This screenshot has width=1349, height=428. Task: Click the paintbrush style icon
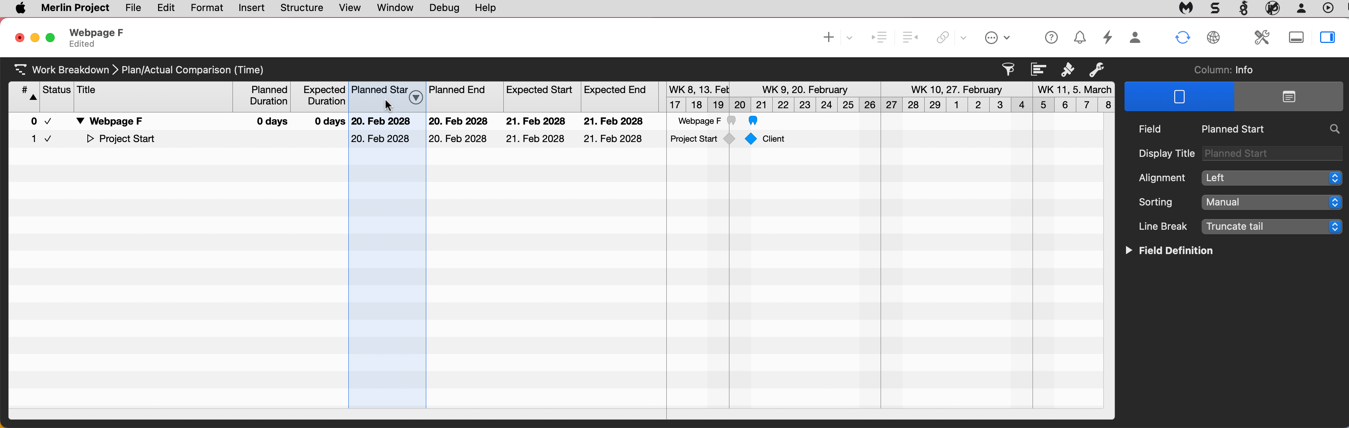[1067, 69]
